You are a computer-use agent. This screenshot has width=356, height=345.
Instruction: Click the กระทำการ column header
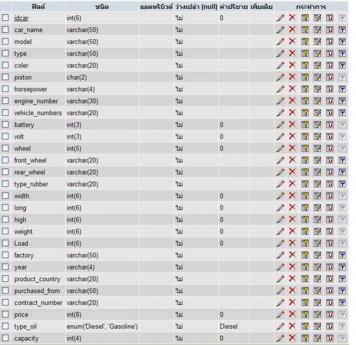tap(311, 7)
